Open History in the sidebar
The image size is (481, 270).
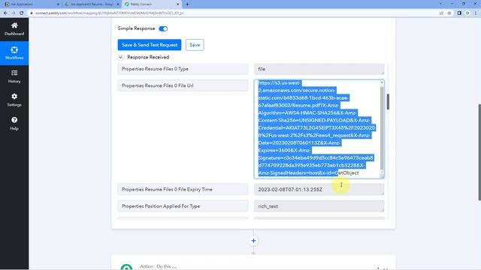point(14,76)
